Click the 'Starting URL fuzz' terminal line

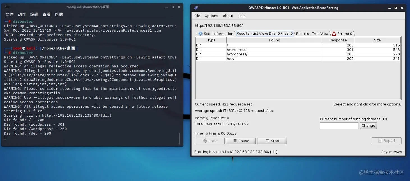(x=23, y=111)
